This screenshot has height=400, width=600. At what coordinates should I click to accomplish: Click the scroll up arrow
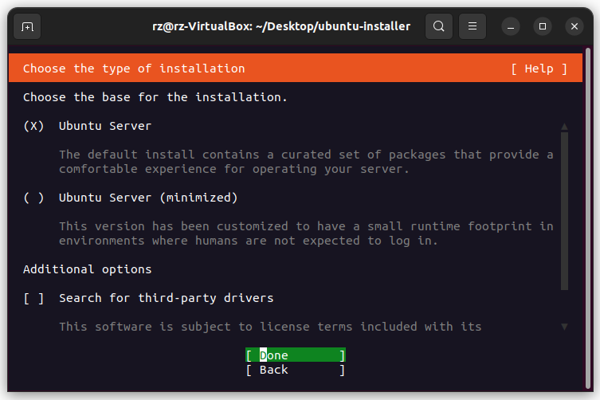(x=564, y=126)
